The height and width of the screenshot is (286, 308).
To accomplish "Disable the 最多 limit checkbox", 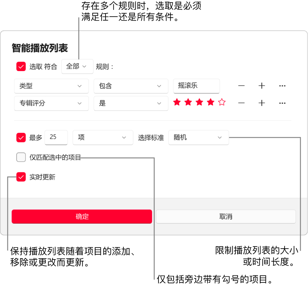I will pos(21,138).
